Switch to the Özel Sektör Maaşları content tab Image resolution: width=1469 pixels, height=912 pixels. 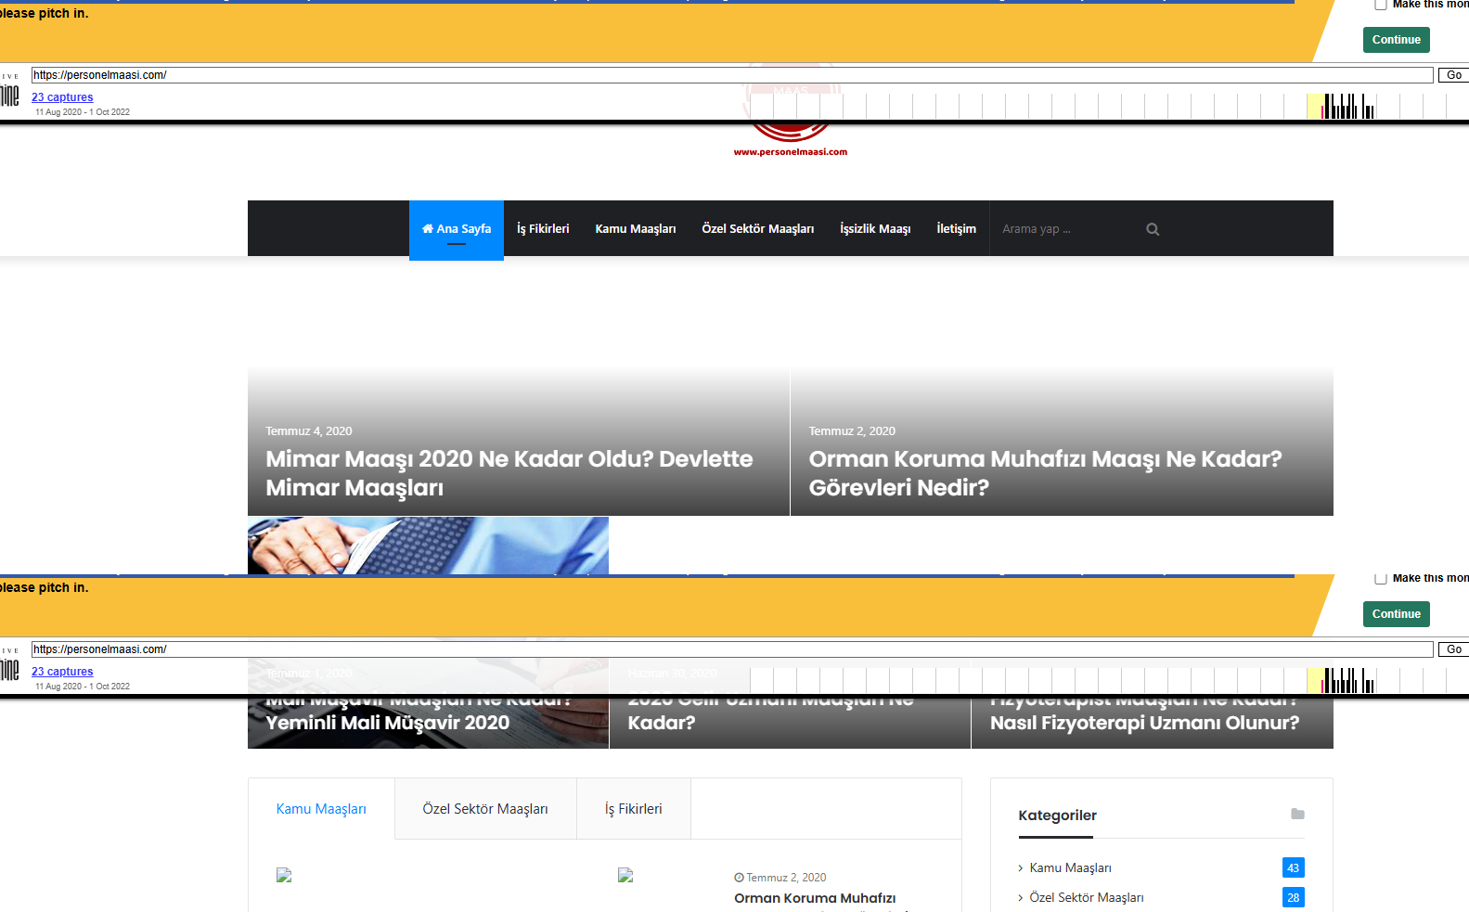click(x=485, y=809)
